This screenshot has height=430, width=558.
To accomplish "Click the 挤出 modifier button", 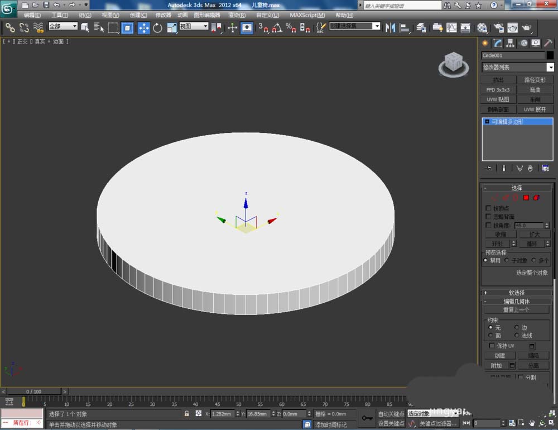I will [x=498, y=80].
